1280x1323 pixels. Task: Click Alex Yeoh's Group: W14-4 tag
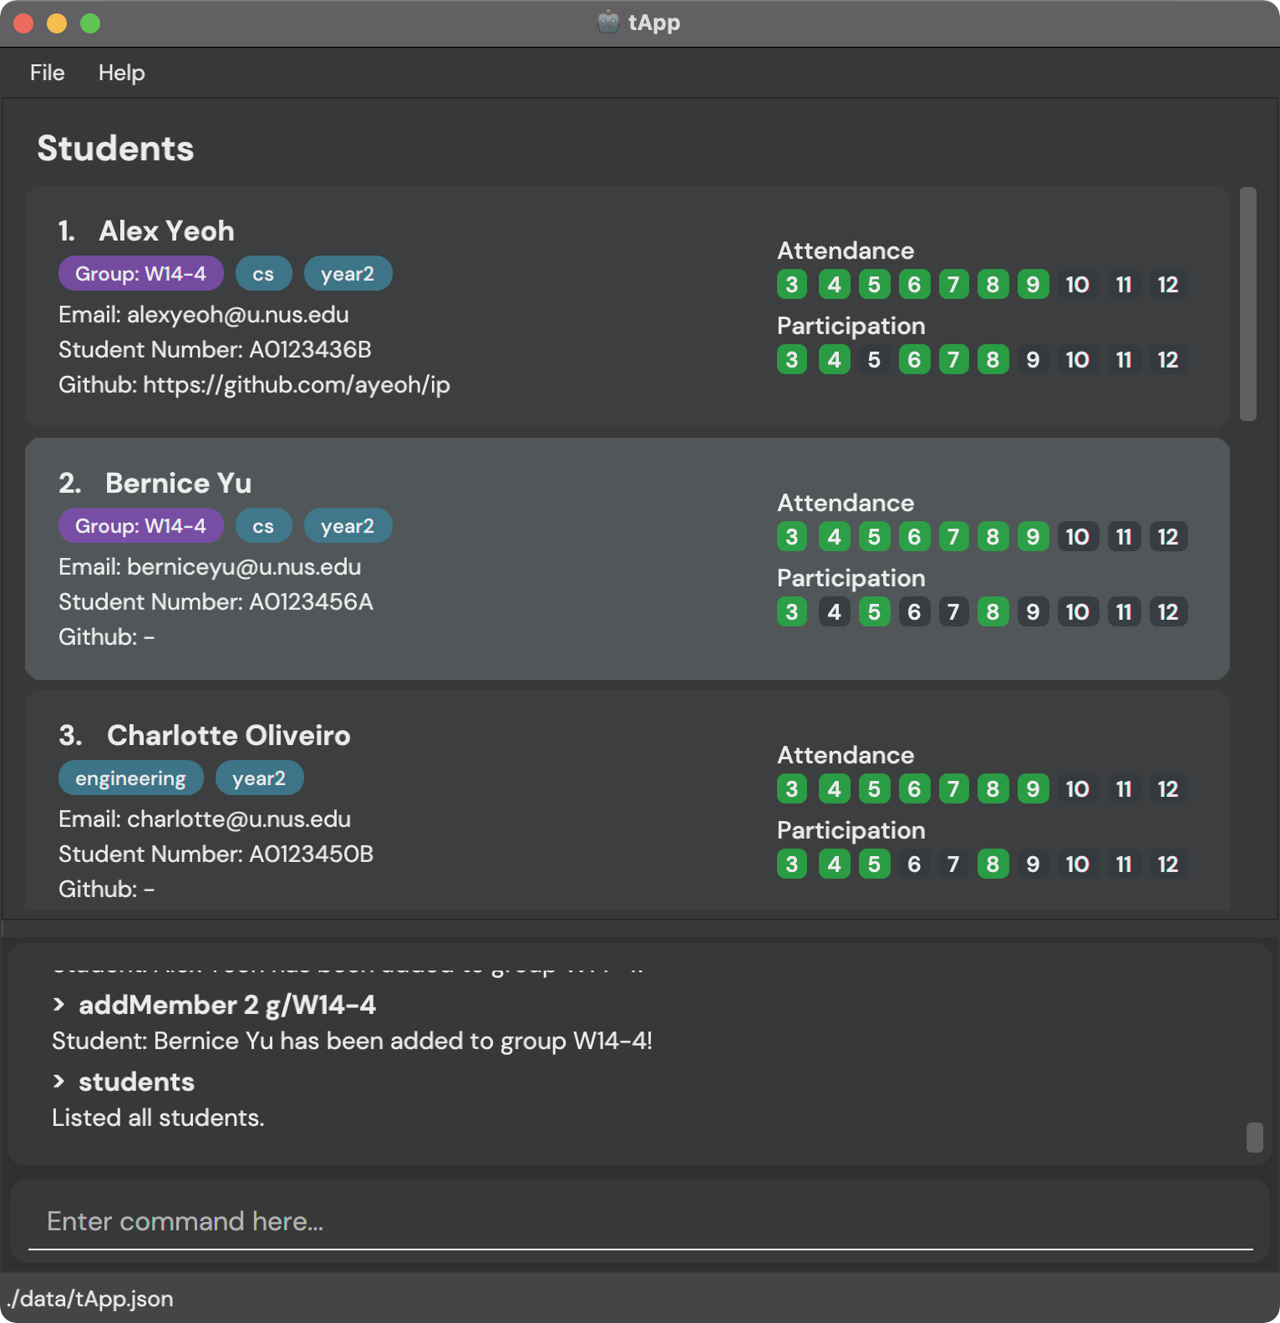tap(140, 273)
